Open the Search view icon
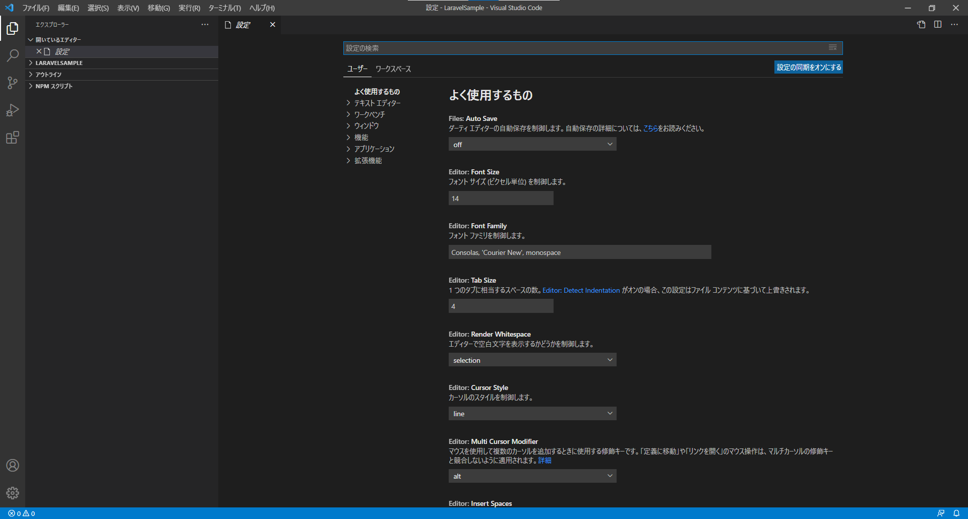The height and width of the screenshot is (519, 968). (x=13, y=55)
